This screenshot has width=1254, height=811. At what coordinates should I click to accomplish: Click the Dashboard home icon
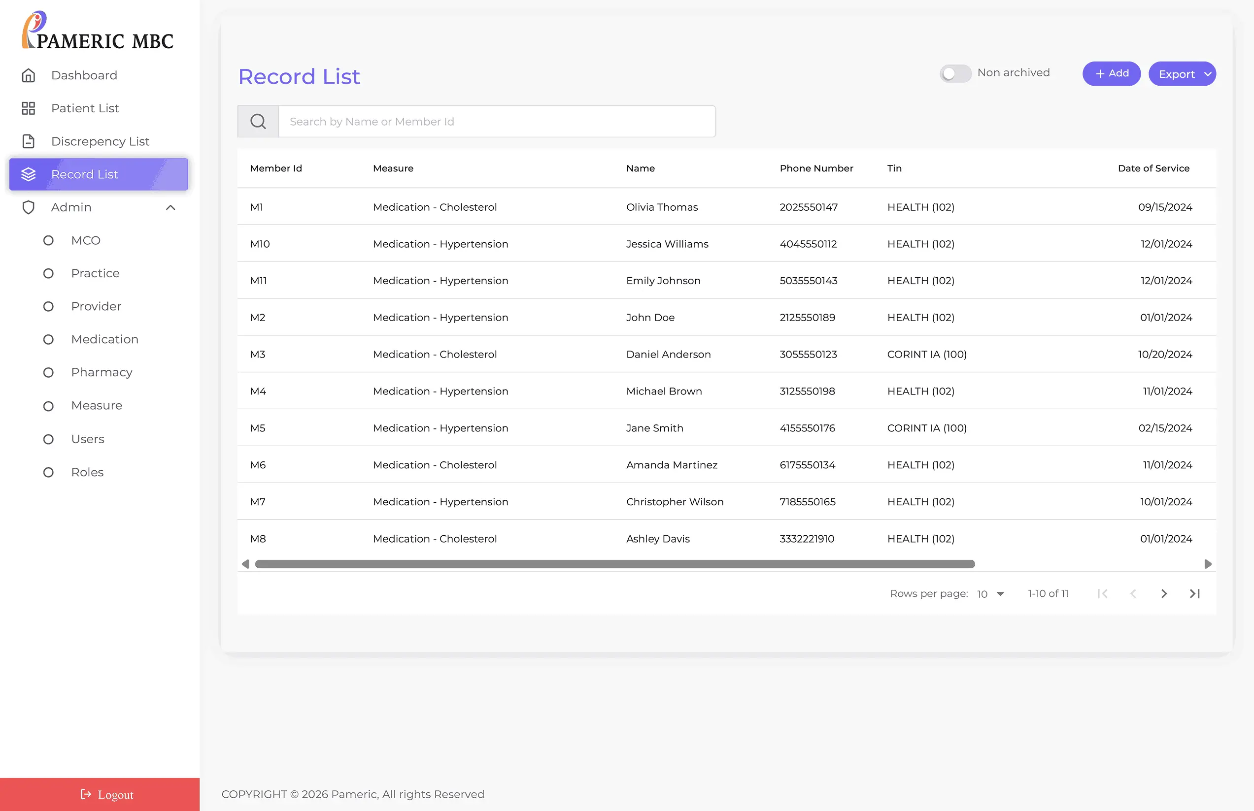[x=29, y=75]
